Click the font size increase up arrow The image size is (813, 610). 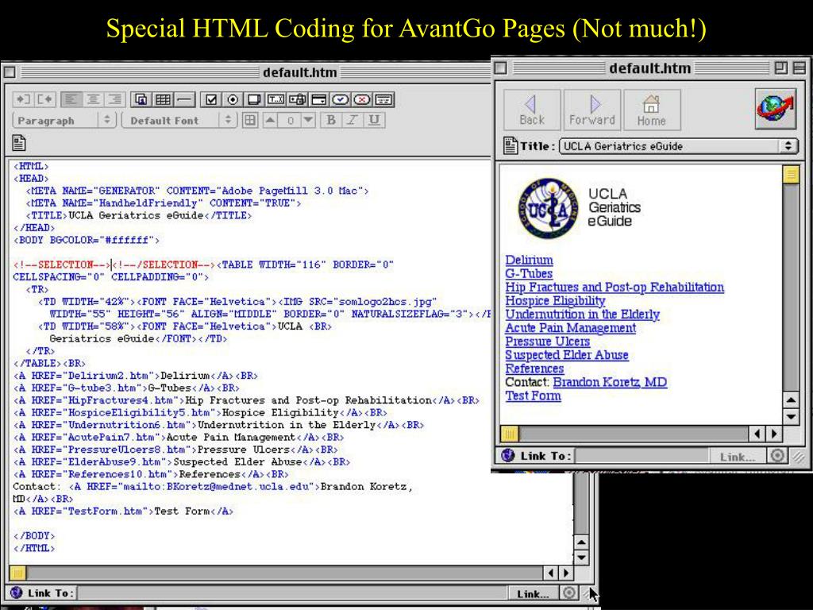pyautogui.click(x=270, y=121)
